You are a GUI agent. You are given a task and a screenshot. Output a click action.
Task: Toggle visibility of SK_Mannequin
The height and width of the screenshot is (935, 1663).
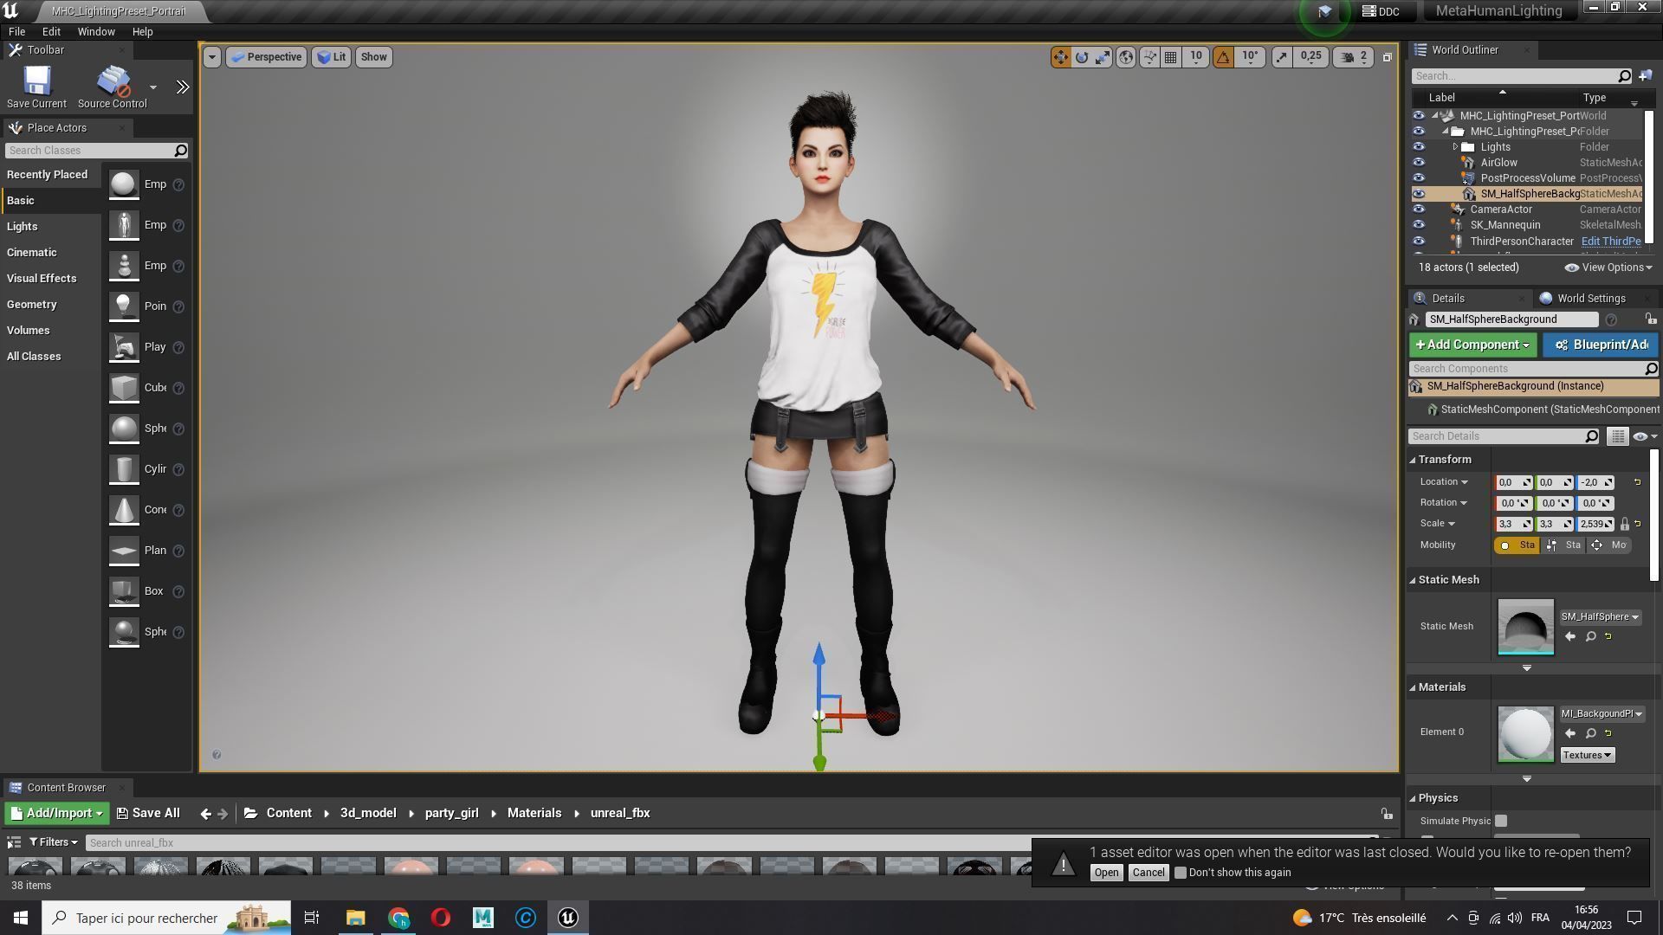(x=1418, y=224)
